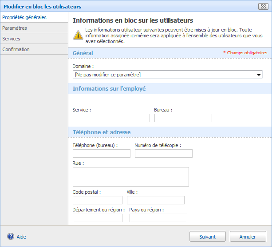Select the Téléphone (bureau) field
This screenshot has width=272, height=247.
coord(101,153)
